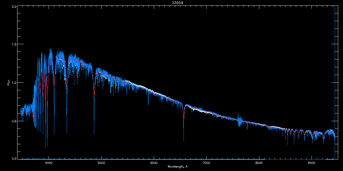Click the 2.0 flux tick label
Screen dimensions: 343x171
point(14,6)
